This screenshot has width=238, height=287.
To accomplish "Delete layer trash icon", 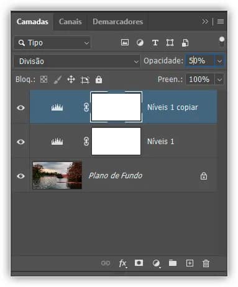I will pos(206,263).
